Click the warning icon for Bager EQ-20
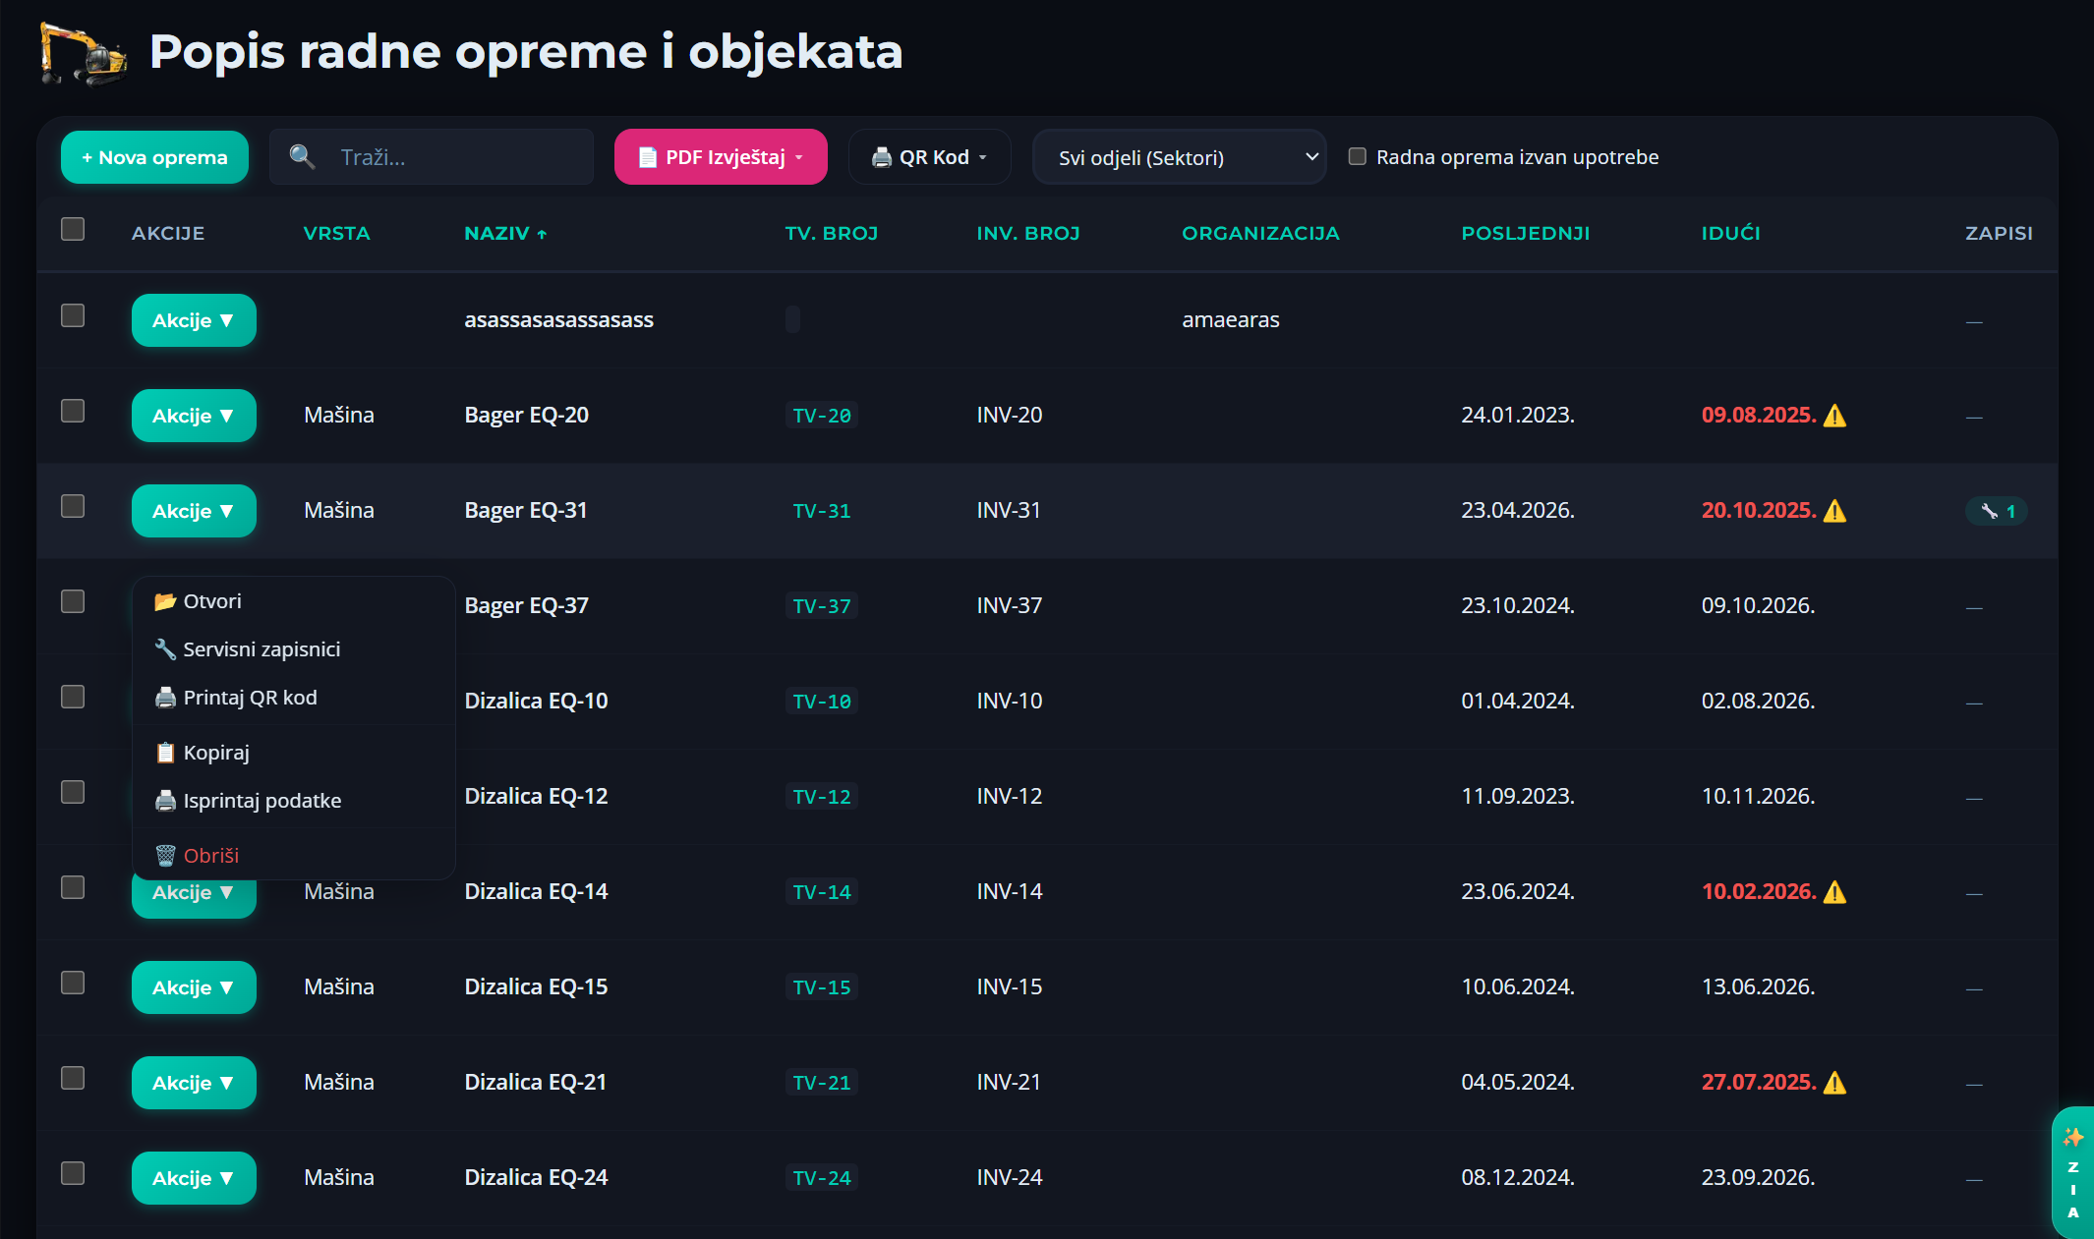This screenshot has width=2094, height=1239. (1834, 416)
